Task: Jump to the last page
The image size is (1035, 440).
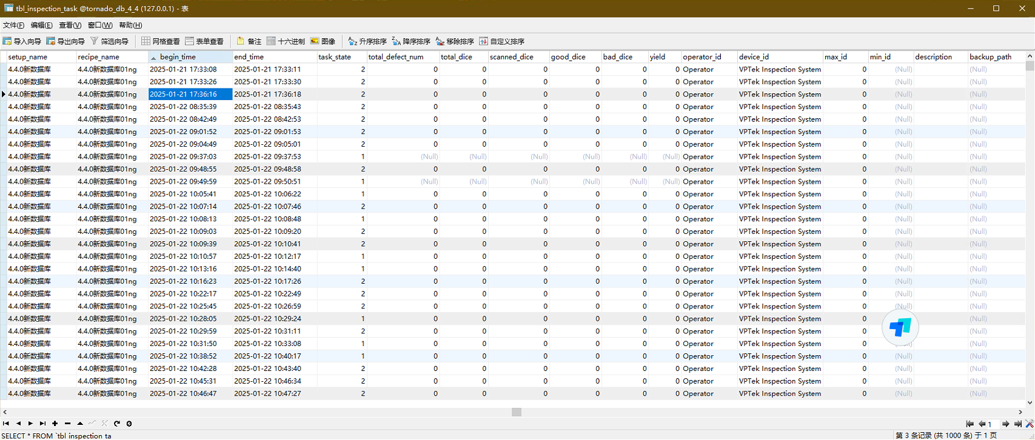Action: coord(1018,424)
